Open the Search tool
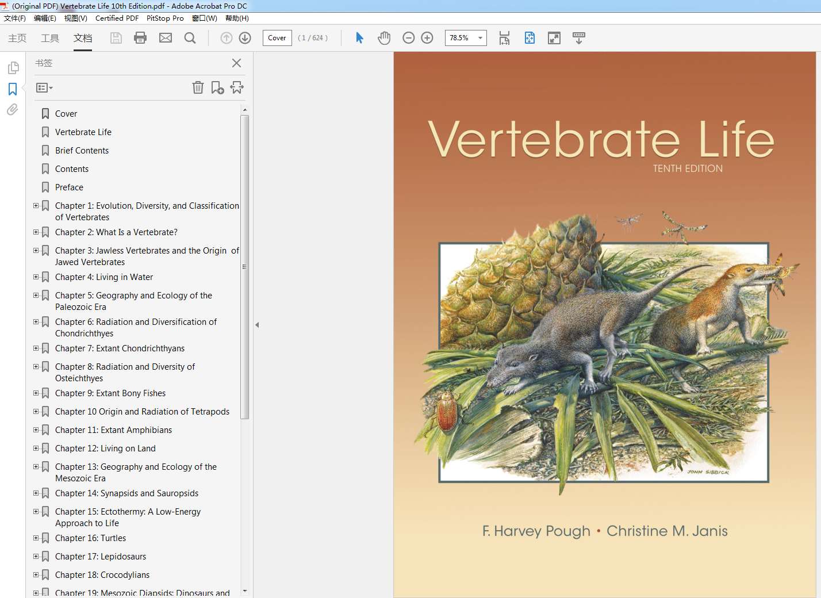Viewport: 821px width, 598px height. [190, 38]
